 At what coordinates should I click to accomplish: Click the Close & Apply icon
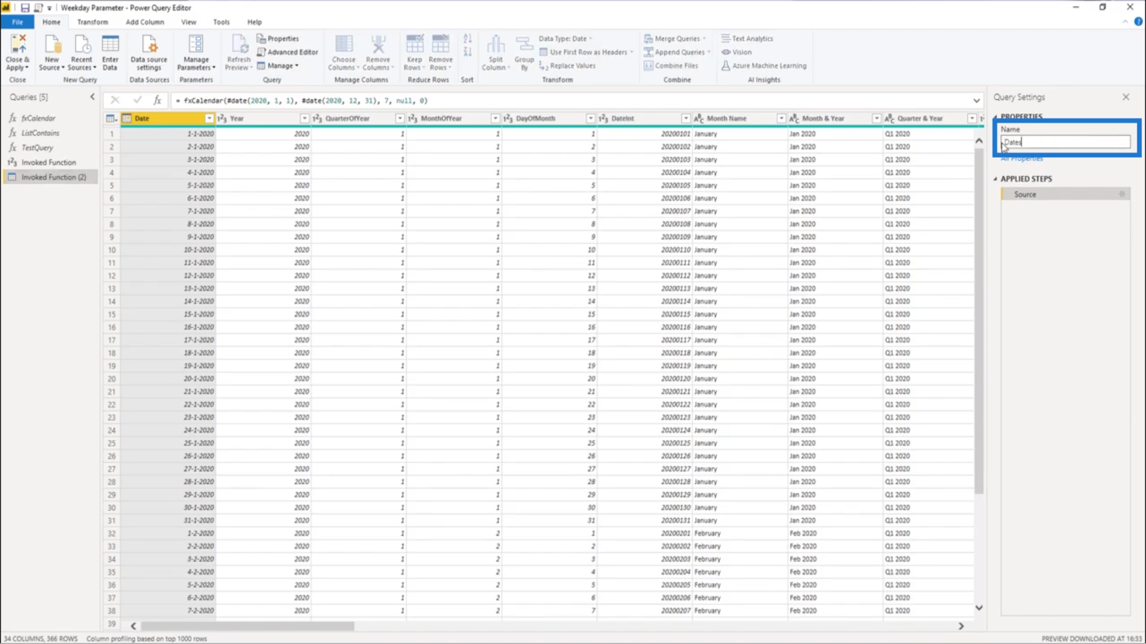click(x=17, y=52)
